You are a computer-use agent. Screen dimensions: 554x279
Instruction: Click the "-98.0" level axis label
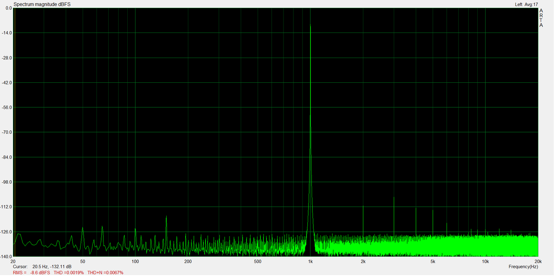point(7,182)
